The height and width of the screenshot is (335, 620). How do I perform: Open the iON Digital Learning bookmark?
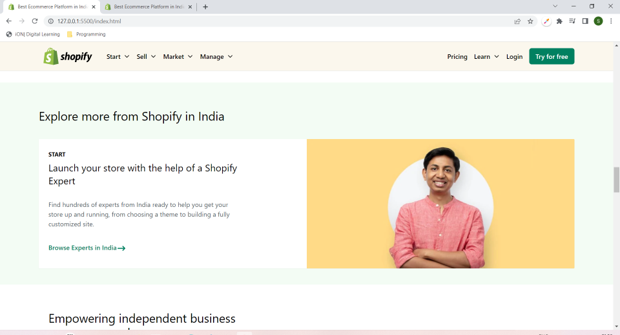pyautogui.click(x=33, y=34)
